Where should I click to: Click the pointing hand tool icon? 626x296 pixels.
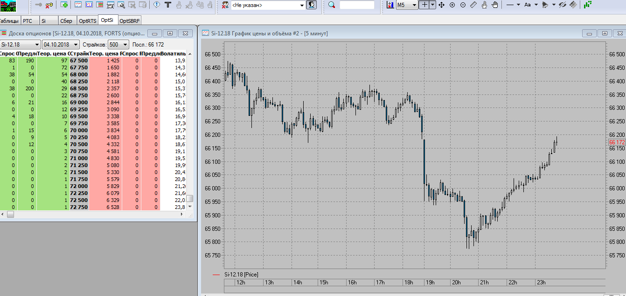[484, 5]
